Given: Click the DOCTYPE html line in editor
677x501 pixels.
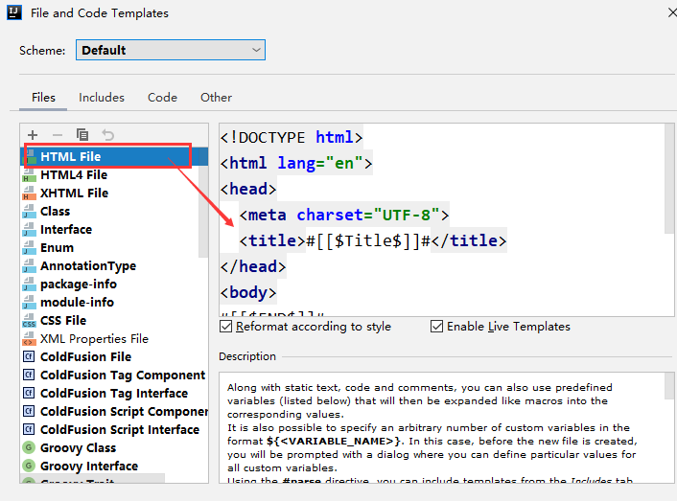Looking at the screenshot, I should click(292, 137).
